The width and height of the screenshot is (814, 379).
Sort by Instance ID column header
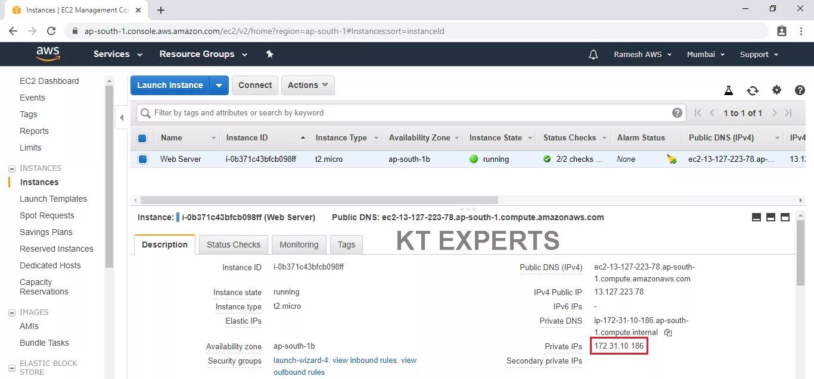pyautogui.click(x=265, y=138)
